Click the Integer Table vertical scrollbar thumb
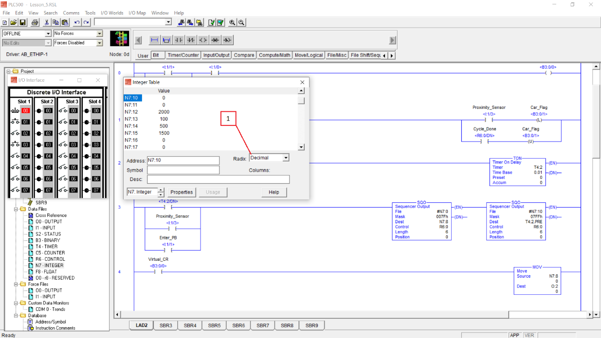Image resolution: width=601 pixels, height=338 pixels. pyautogui.click(x=301, y=101)
